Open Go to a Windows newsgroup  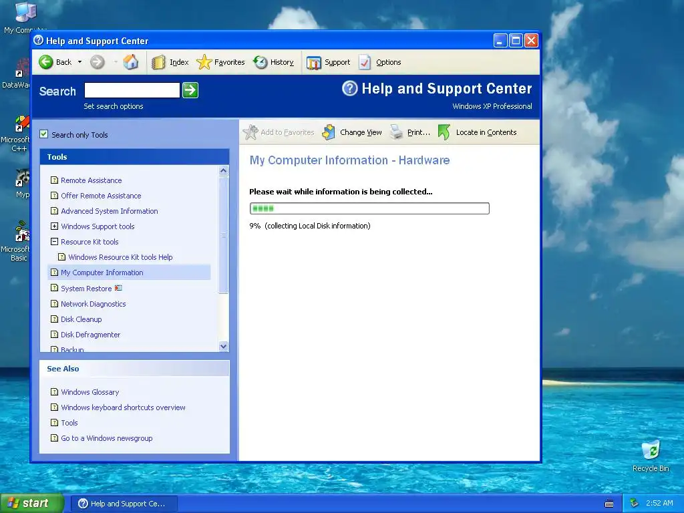coord(106,438)
